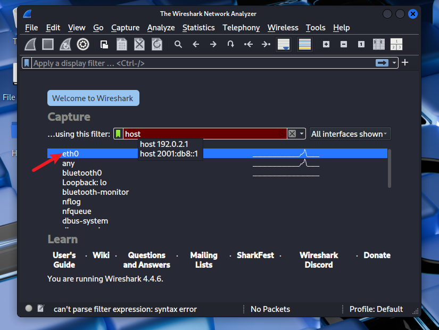Click the interface list scrollbar
The height and width of the screenshot is (330, 439).
tap(389, 168)
